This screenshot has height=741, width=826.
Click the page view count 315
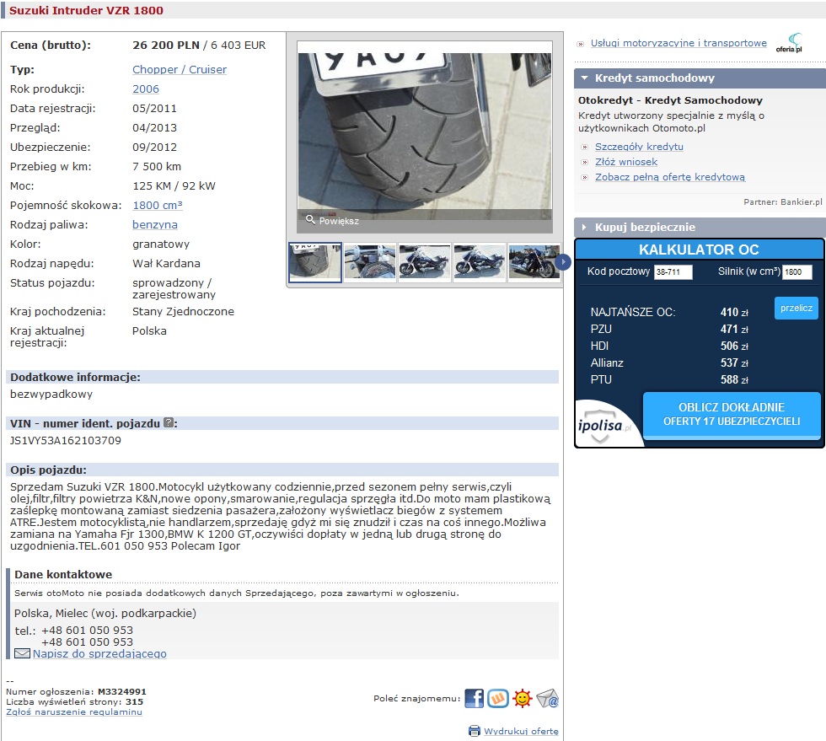click(134, 702)
